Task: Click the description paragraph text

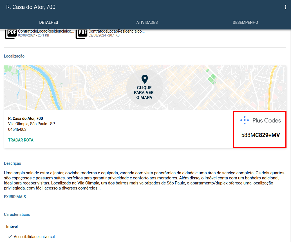Action: coord(144,181)
